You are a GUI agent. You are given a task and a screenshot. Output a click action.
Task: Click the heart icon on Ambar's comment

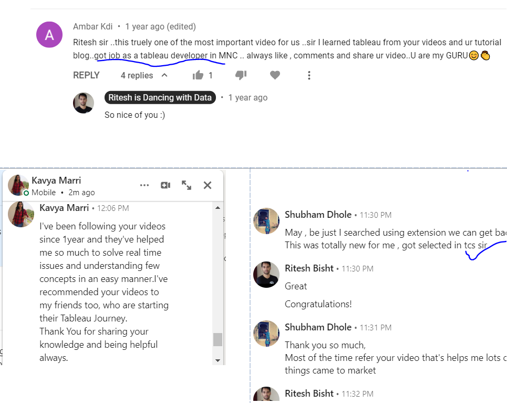coord(275,75)
